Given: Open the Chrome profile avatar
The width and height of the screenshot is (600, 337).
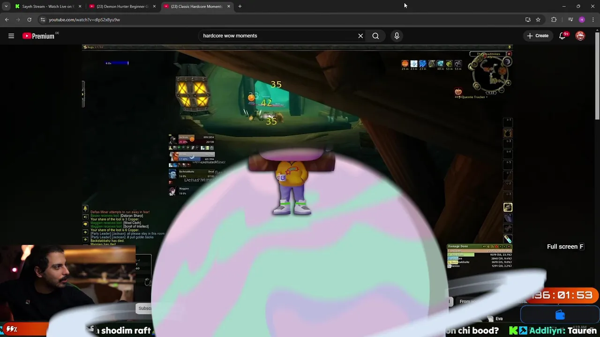Looking at the screenshot, I should point(582,20).
